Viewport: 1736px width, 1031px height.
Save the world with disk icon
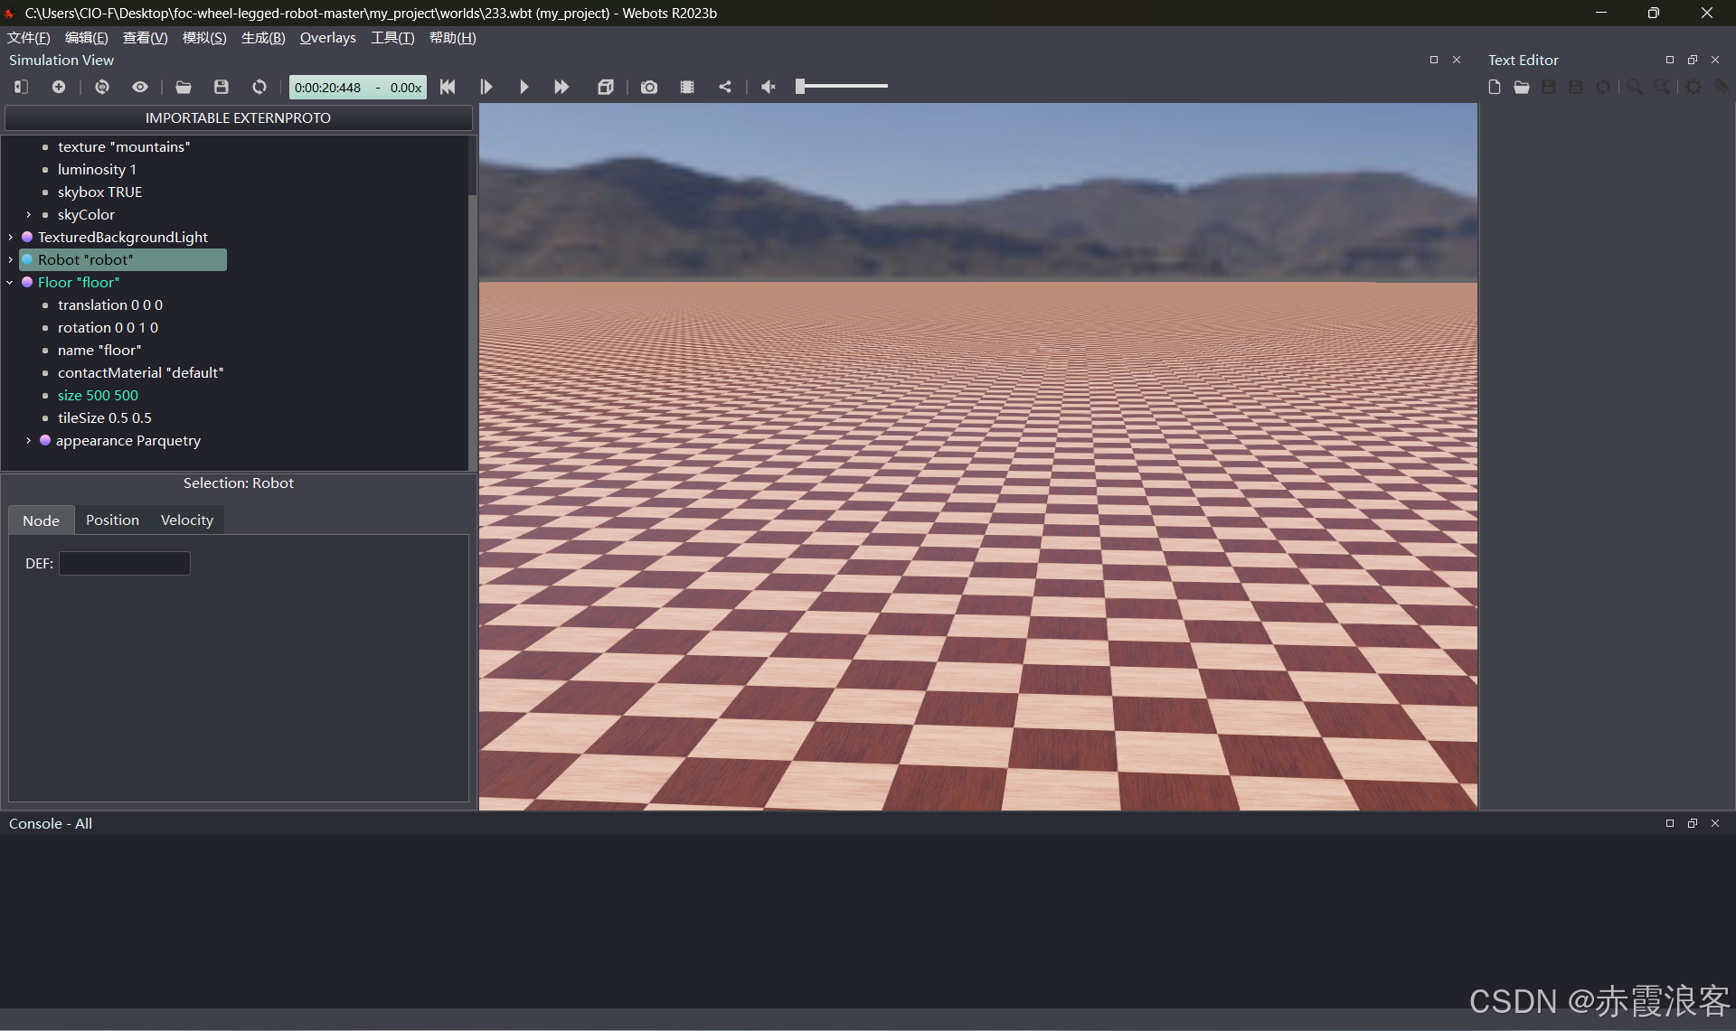pos(222,87)
